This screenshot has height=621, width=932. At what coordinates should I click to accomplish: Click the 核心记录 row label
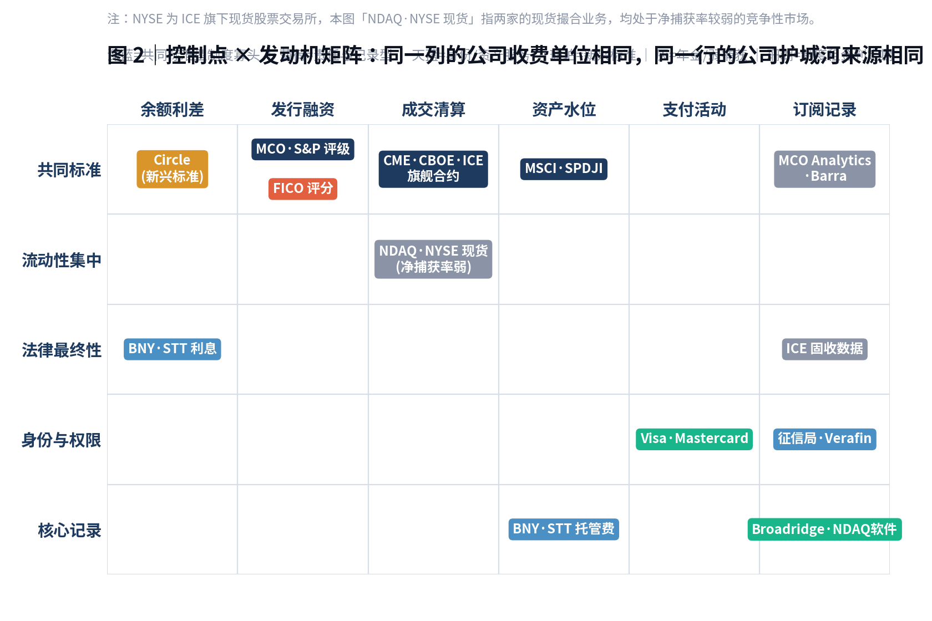pyautogui.click(x=69, y=531)
